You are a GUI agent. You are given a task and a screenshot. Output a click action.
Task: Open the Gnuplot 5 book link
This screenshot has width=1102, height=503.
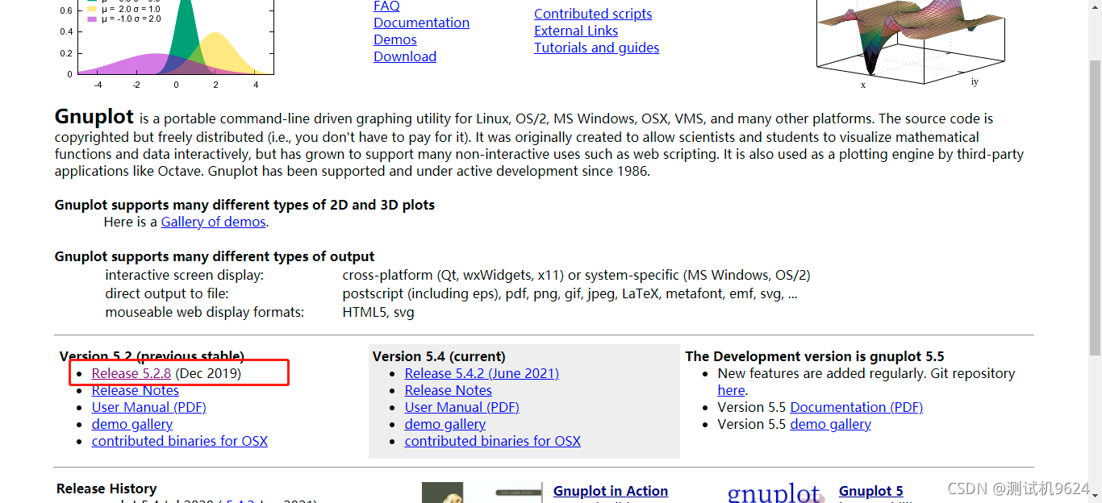point(870,491)
